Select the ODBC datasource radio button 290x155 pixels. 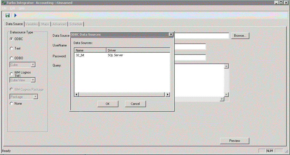coord(11,39)
